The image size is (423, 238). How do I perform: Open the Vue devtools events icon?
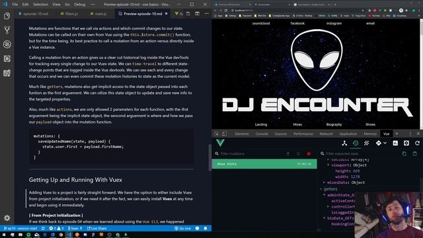click(x=366, y=143)
